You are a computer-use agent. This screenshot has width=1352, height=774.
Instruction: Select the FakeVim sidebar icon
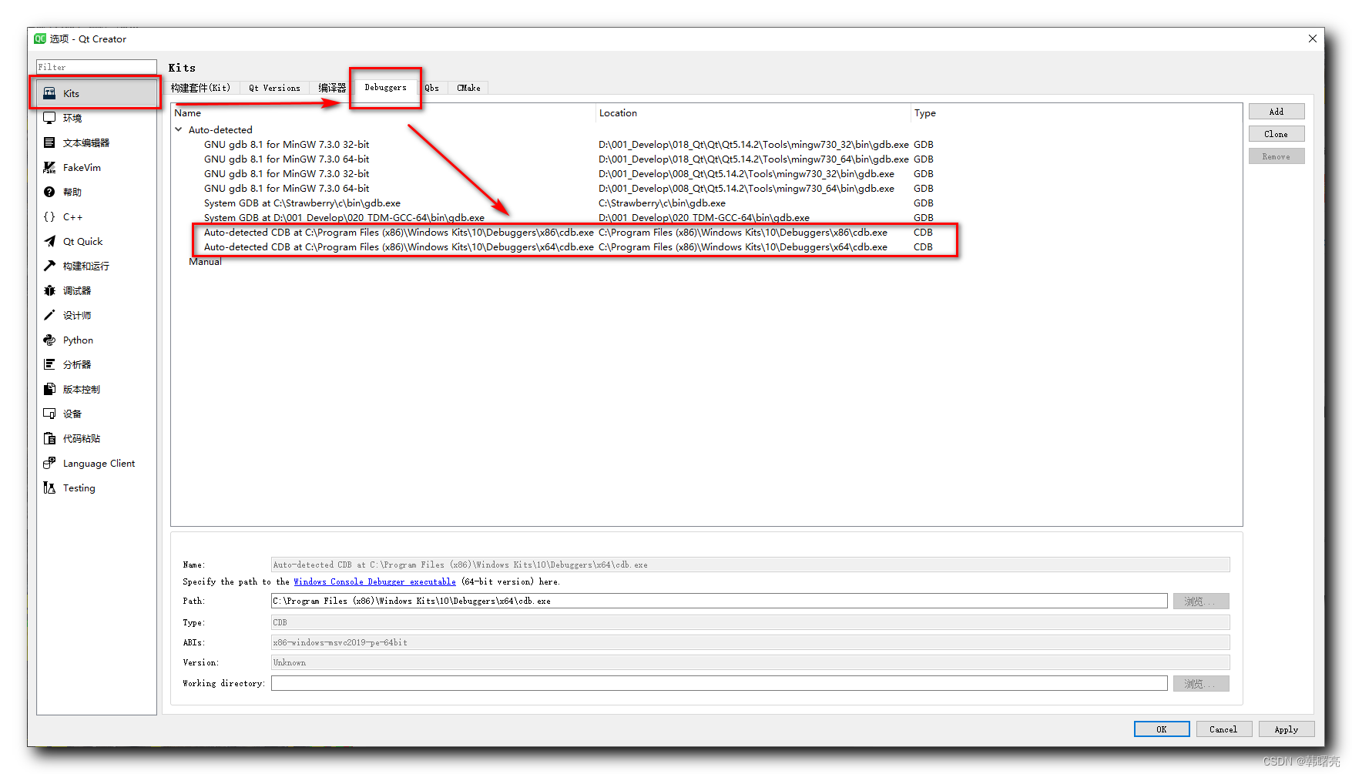80,167
